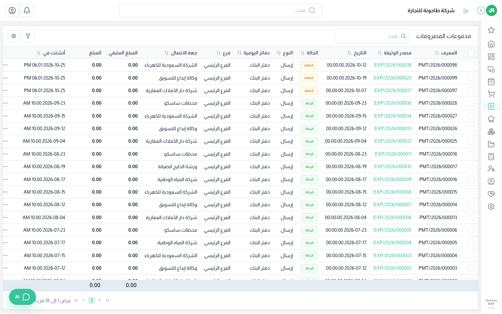Click the company name شركة طاحونة للتجارة
The width and height of the screenshot is (502, 314).
pyautogui.click(x=431, y=10)
